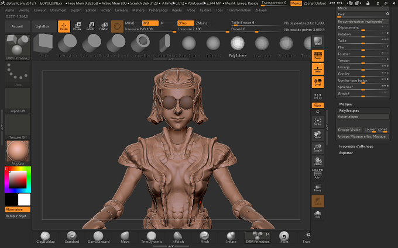Click the Center view icon
Image resolution: width=398 pixels, height=248 pixels.
(x=318, y=122)
